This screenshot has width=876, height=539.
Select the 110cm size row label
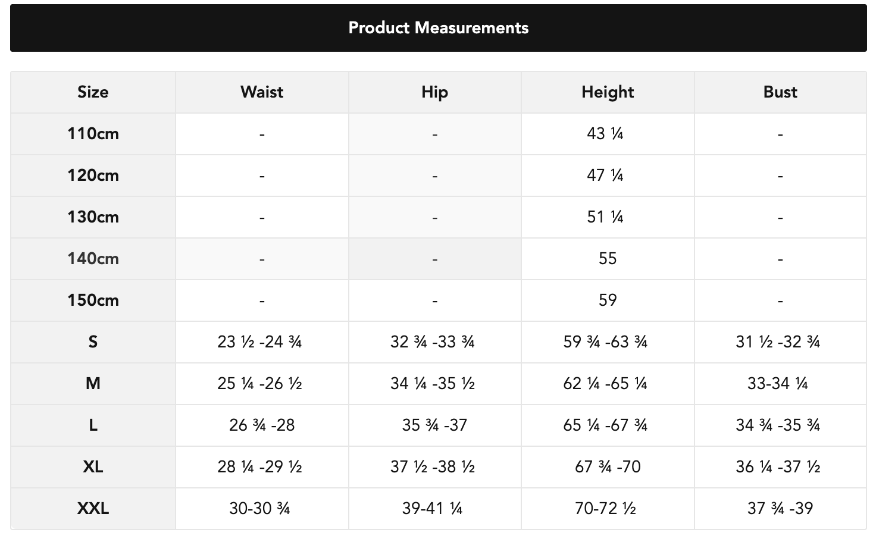point(93,134)
